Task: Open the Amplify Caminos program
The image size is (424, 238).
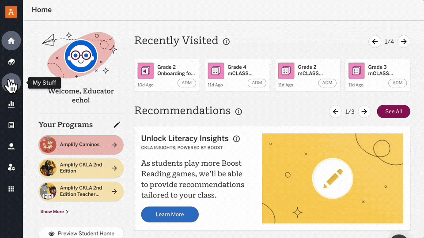Action: tap(81, 145)
